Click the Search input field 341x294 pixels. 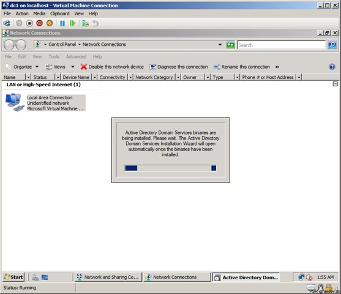tap(282, 45)
